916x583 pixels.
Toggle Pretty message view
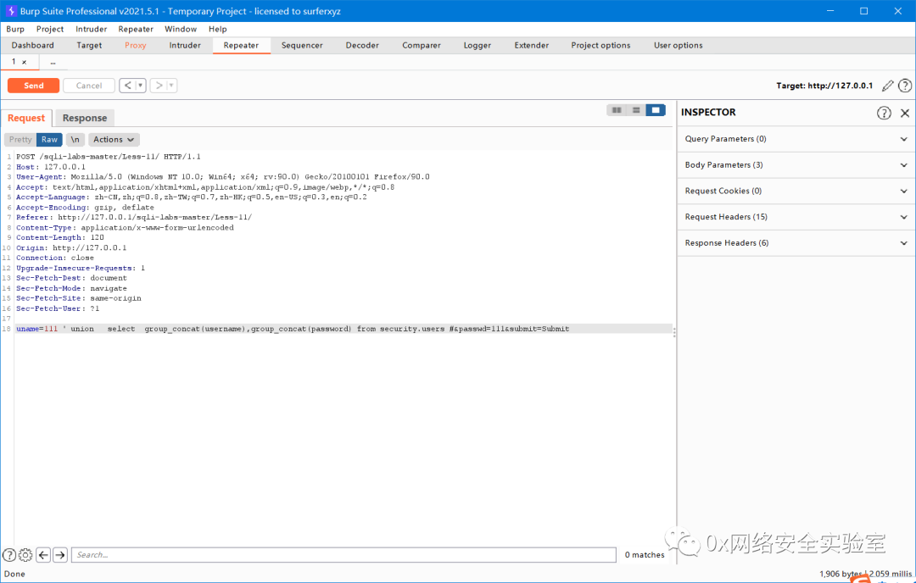point(20,140)
